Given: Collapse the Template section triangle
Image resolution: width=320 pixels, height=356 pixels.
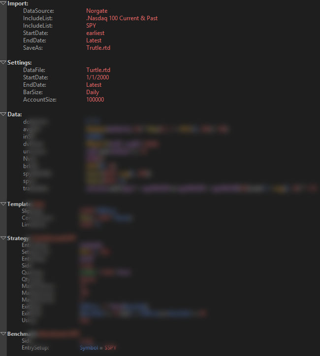Looking at the screenshot, I should click(x=3, y=204).
